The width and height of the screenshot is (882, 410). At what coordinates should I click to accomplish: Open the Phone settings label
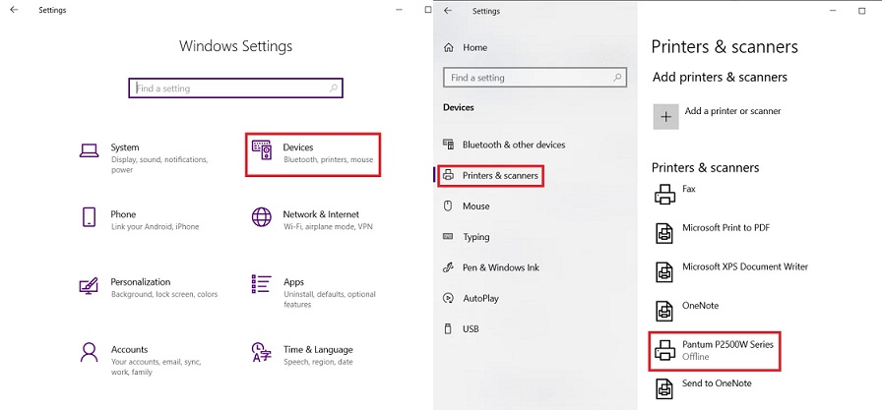(x=123, y=214)
